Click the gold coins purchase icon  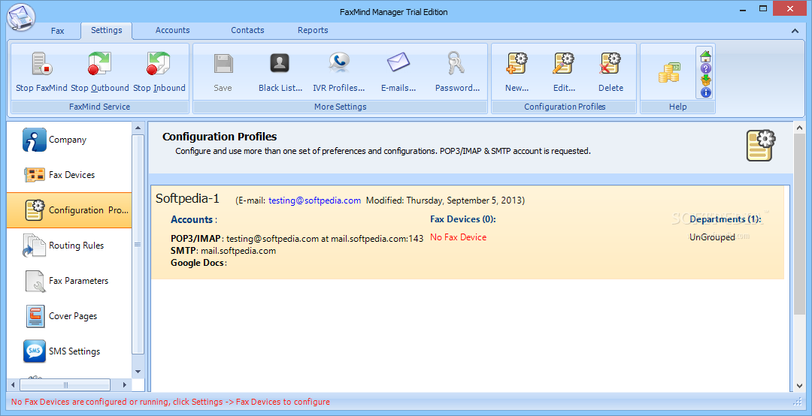point(668,73)
